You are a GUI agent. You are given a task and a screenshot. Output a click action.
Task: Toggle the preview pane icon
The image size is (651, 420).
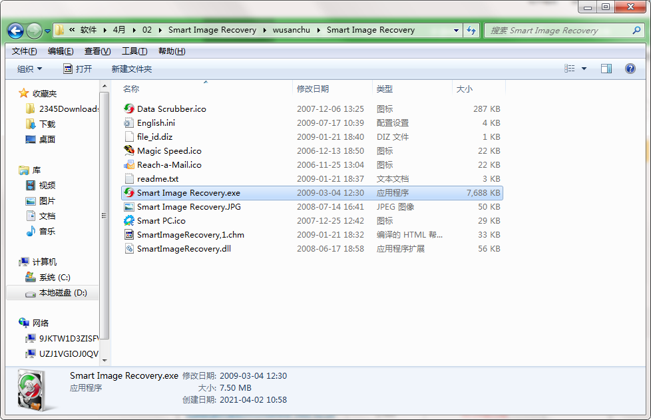pos(606,69)
